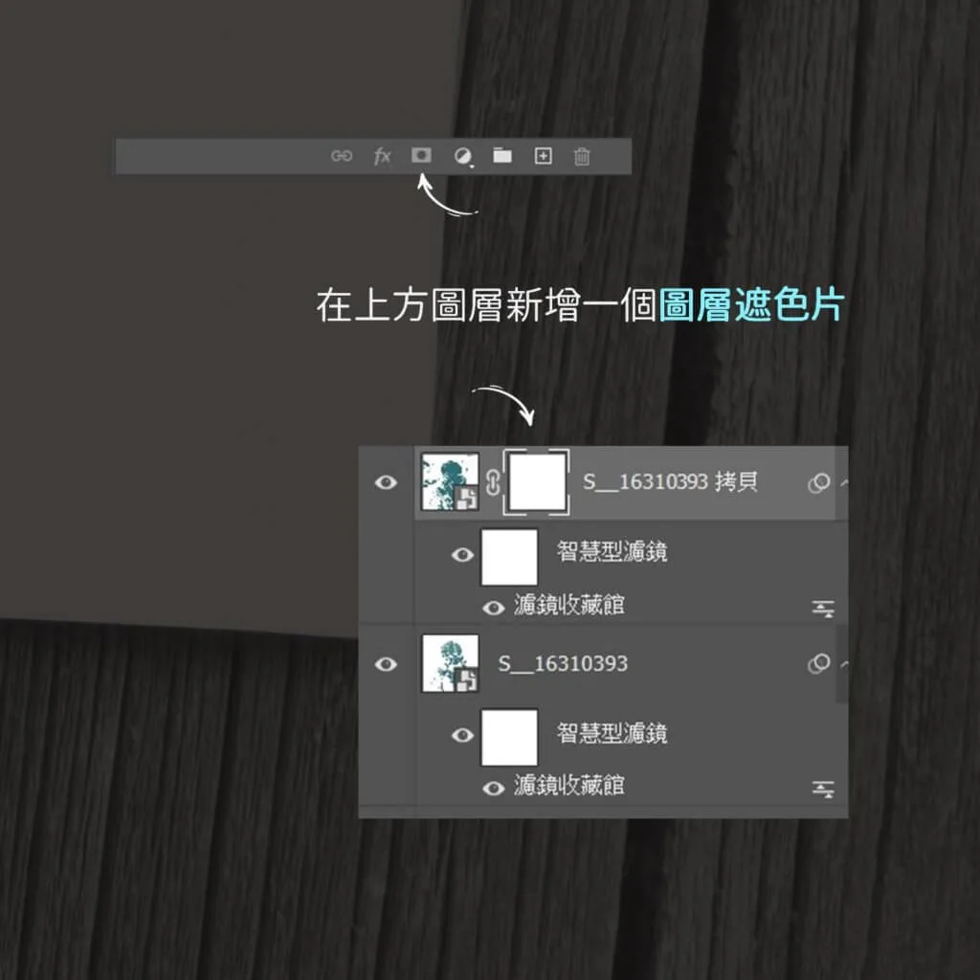Image resolution: width=980 pixels, height=980 pixels.
Task: Select the layer mask thumbnail on 拷貝 layer
Action: click(537, 482)
